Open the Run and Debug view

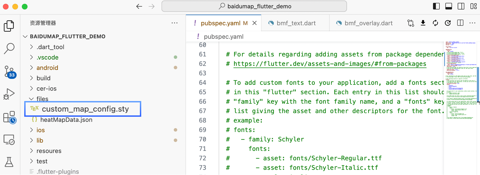tap(9, 94)
